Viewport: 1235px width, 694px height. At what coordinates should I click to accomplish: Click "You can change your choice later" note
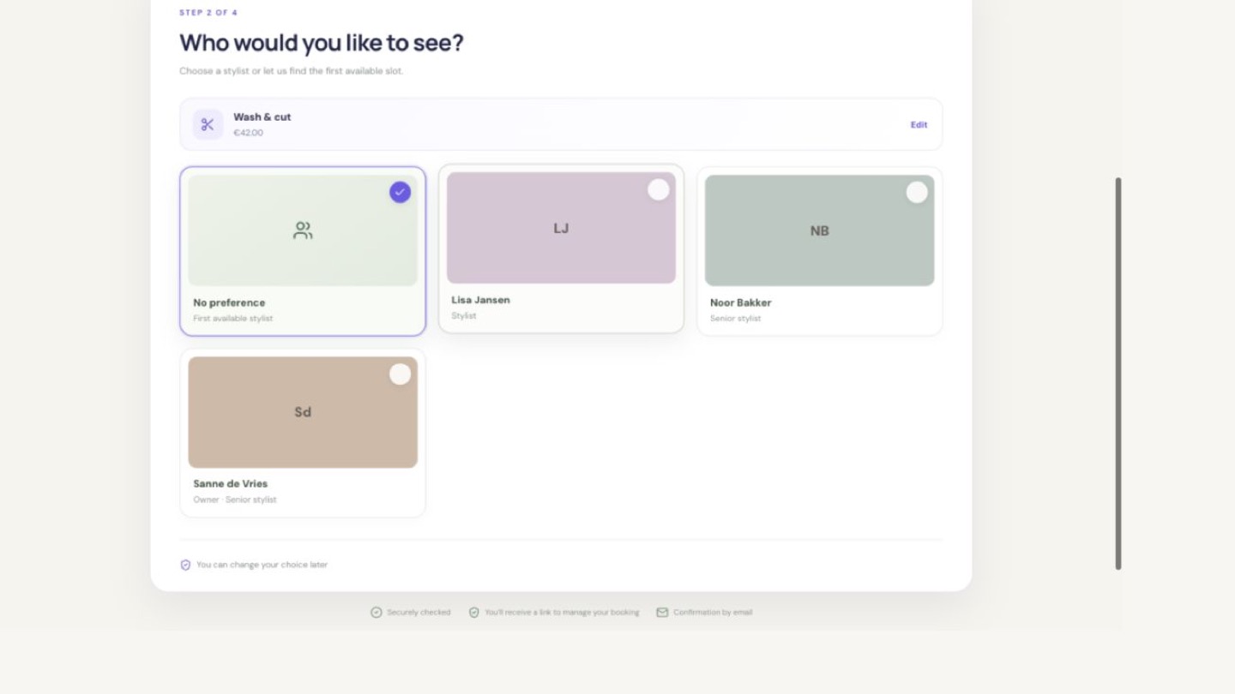[x=262, y=565]
